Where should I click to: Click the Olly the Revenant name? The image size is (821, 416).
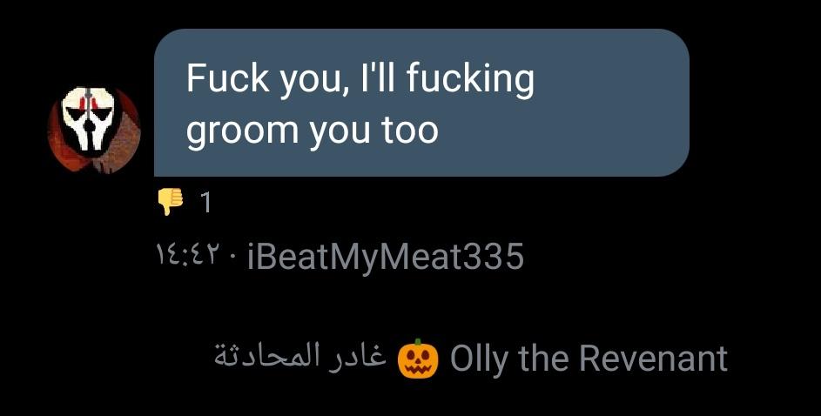[x=589, y=359]
